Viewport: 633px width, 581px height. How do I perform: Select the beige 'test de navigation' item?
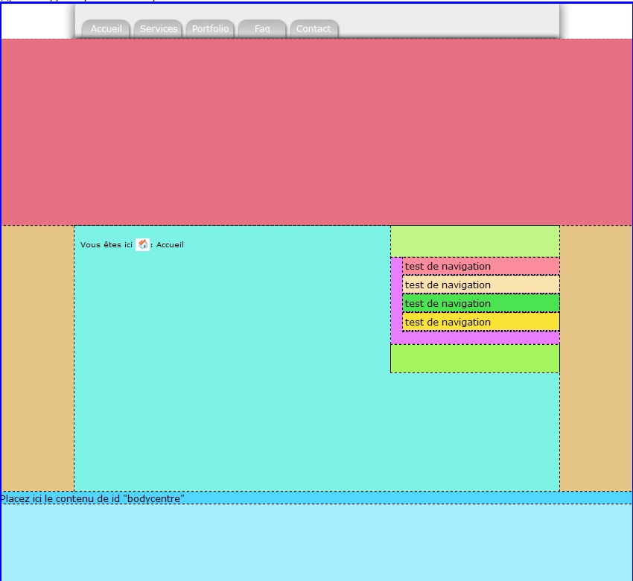tap(480, 285)
